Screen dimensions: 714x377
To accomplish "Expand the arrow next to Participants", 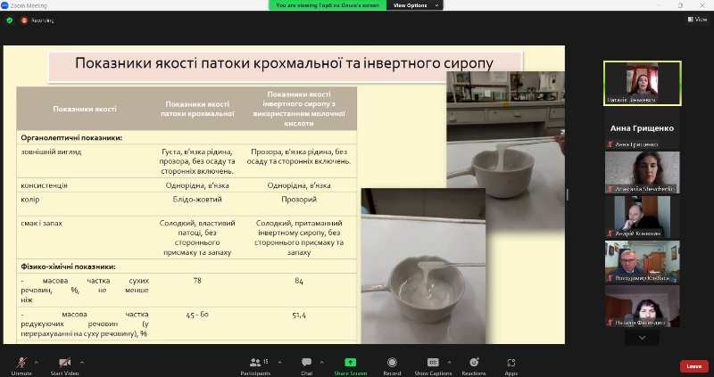I will pyautogui.click(x=279, y=363).
